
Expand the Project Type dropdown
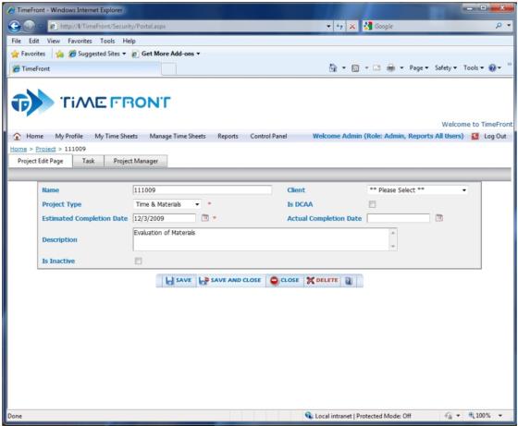coord(167,204)
